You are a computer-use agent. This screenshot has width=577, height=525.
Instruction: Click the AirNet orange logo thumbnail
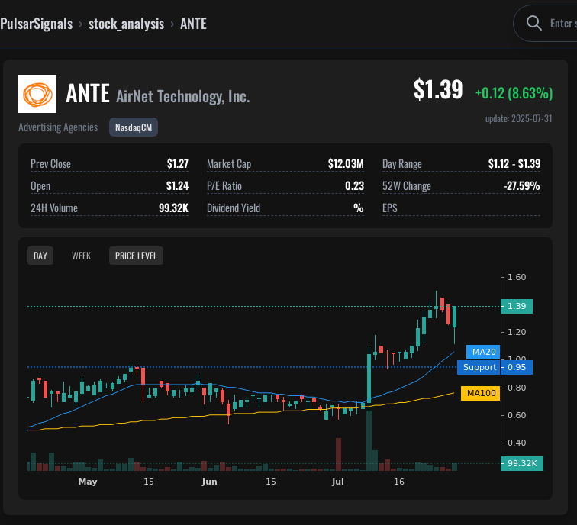click(x=37, y=94)
